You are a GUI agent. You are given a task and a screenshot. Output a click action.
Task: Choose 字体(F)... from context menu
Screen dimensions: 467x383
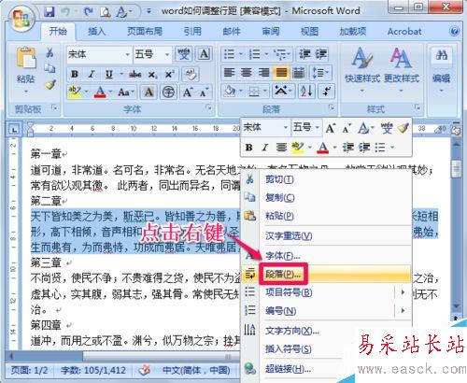326,256
